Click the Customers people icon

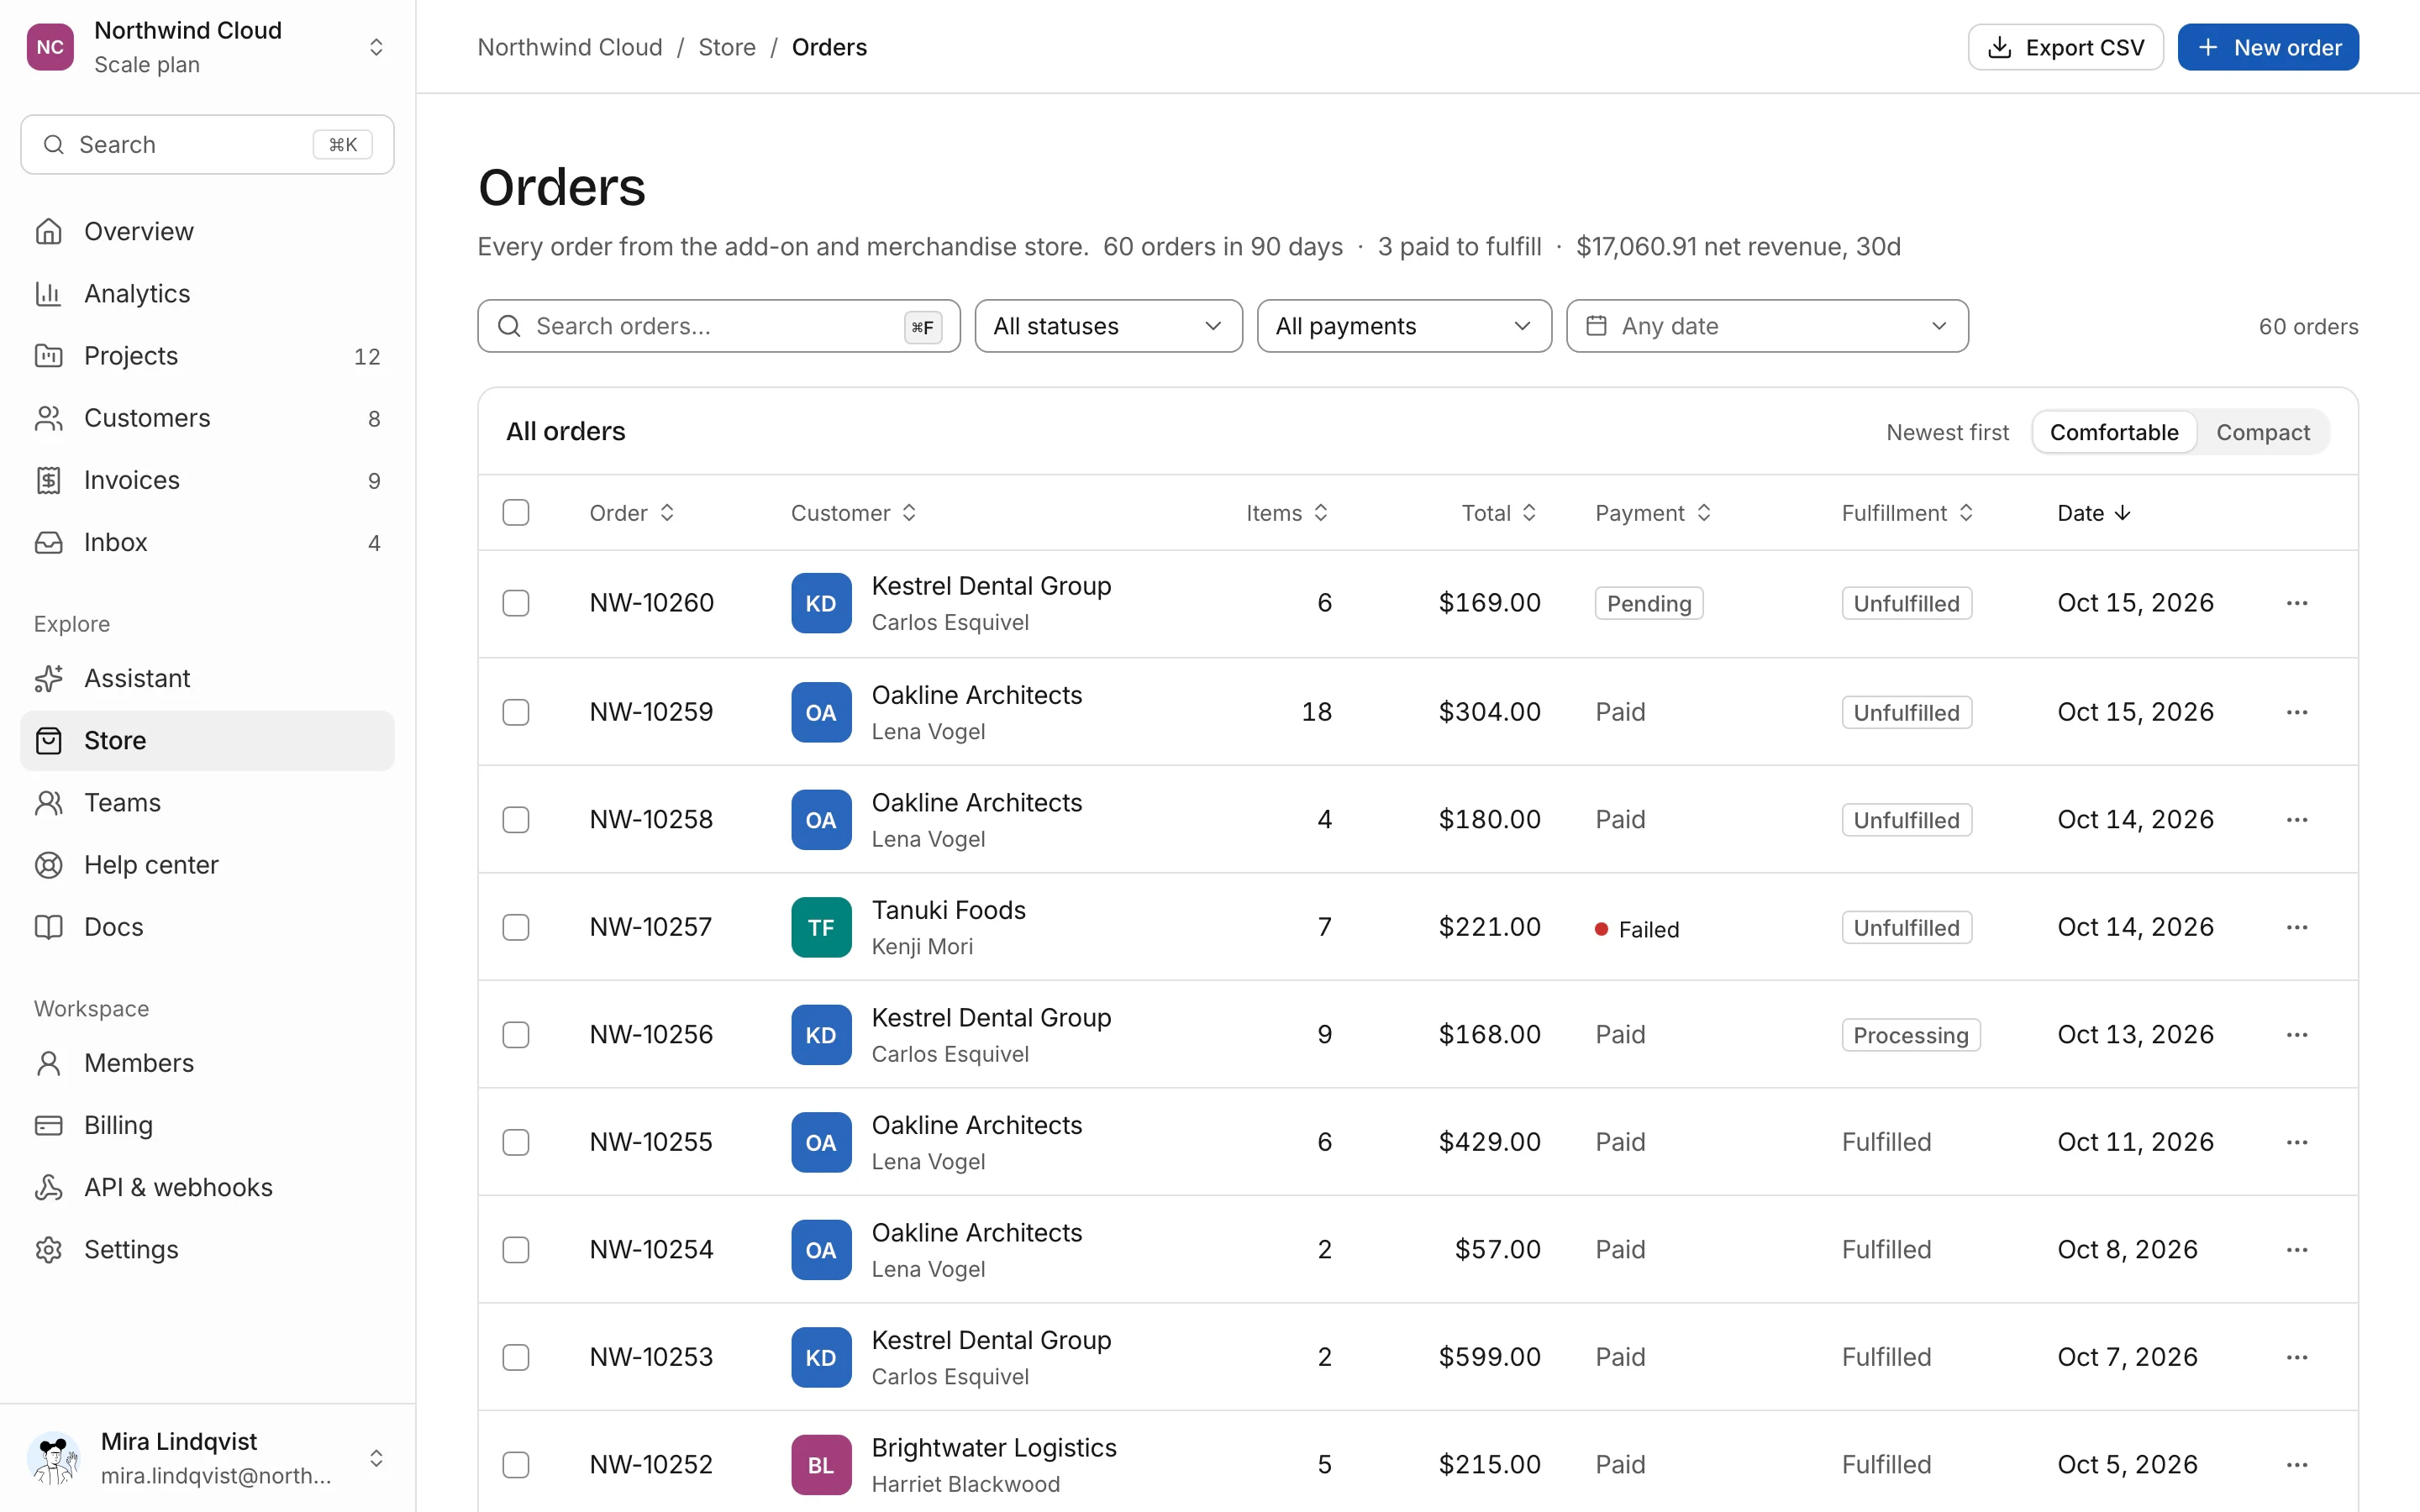pos(48,418)
